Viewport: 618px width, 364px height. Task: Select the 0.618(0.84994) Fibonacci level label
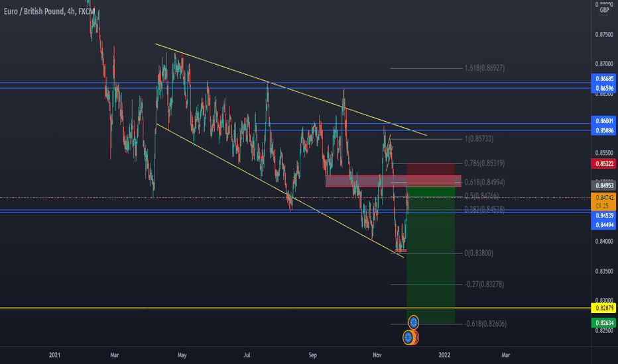click(x=485, y=182)
